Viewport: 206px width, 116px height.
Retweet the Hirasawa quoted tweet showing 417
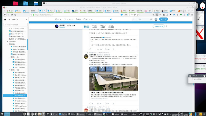point(98,49)
